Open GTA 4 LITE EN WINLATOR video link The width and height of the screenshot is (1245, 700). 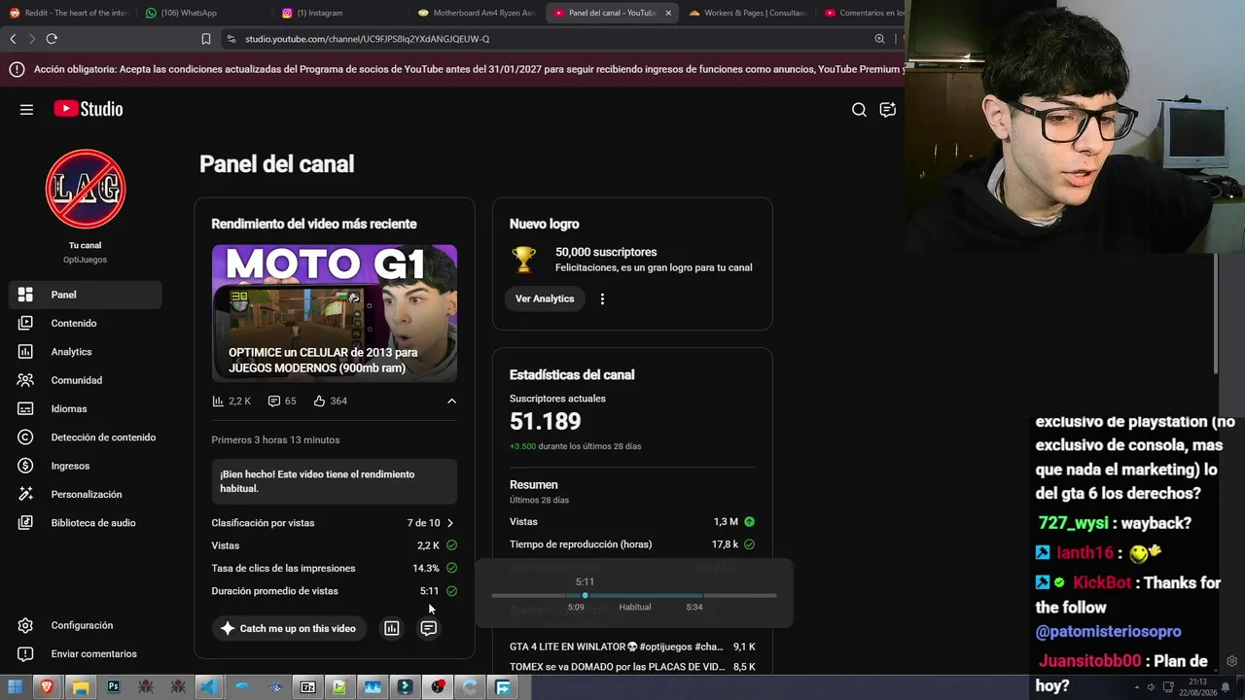[x=617, y=647]
